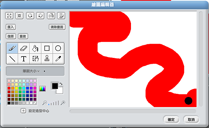Open the rainbow color spectrum picker
The image size is (209, 128).
pos(42,89)
